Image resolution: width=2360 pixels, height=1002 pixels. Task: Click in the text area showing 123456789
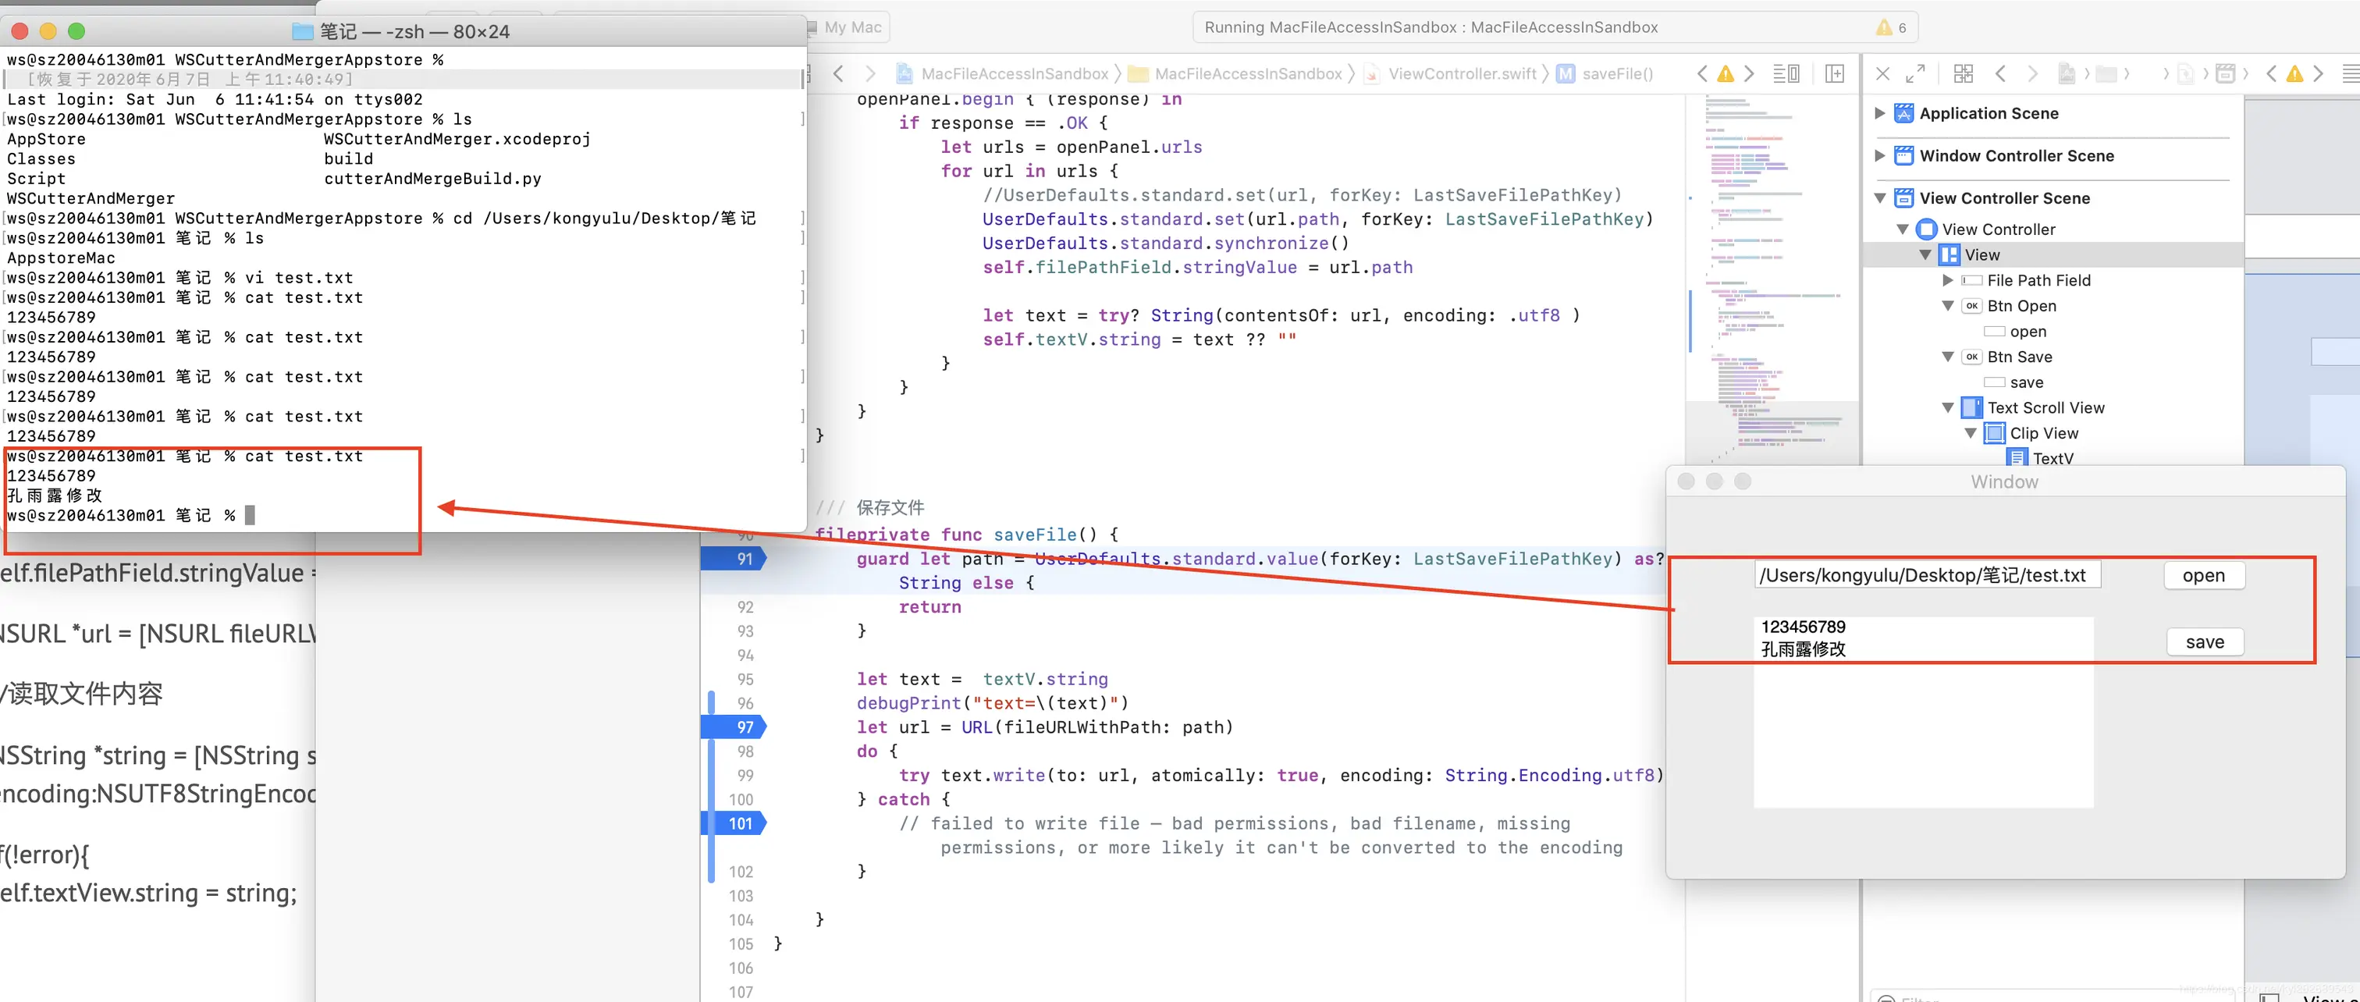click(1923, 711)
